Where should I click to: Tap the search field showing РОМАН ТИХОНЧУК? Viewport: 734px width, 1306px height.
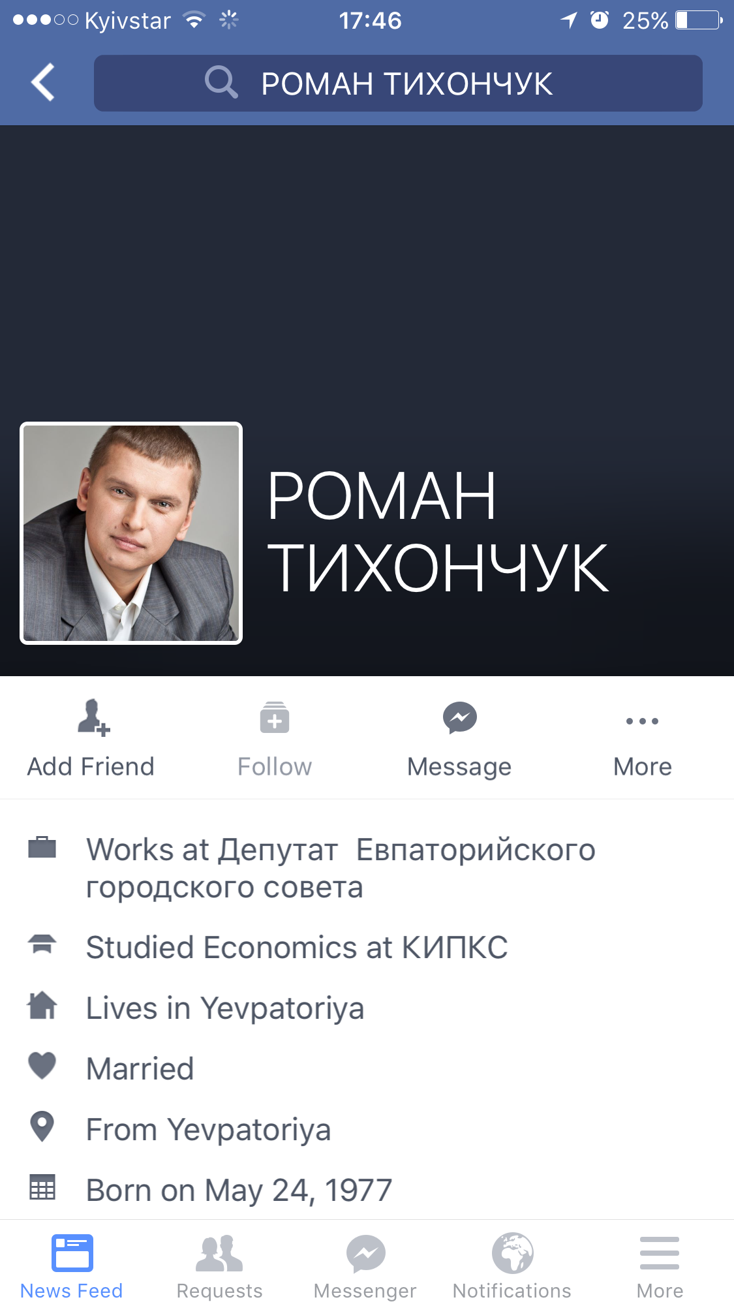pyautogui.click(x=398, y=83)
